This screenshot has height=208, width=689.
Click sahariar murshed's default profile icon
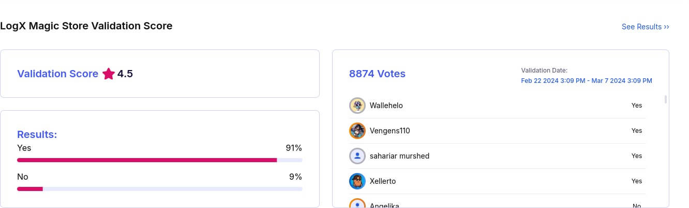[357, 155]
